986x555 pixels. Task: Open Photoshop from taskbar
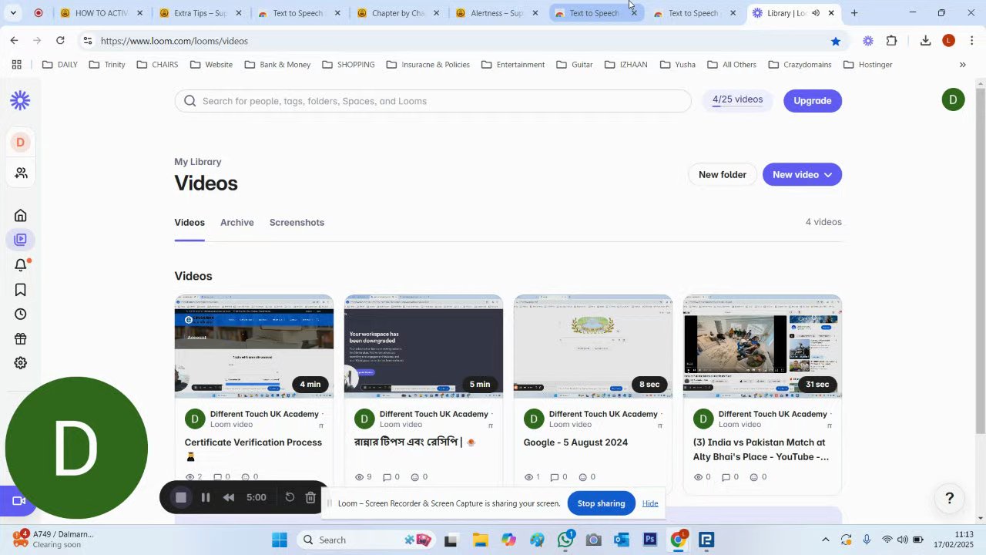pyautogui.click(x=650, y=540)
